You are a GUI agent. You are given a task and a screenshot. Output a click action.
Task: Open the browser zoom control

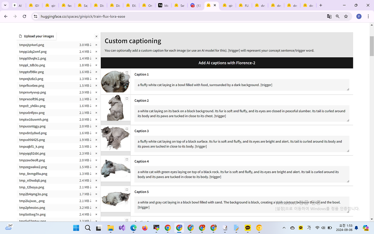point(337,16)
